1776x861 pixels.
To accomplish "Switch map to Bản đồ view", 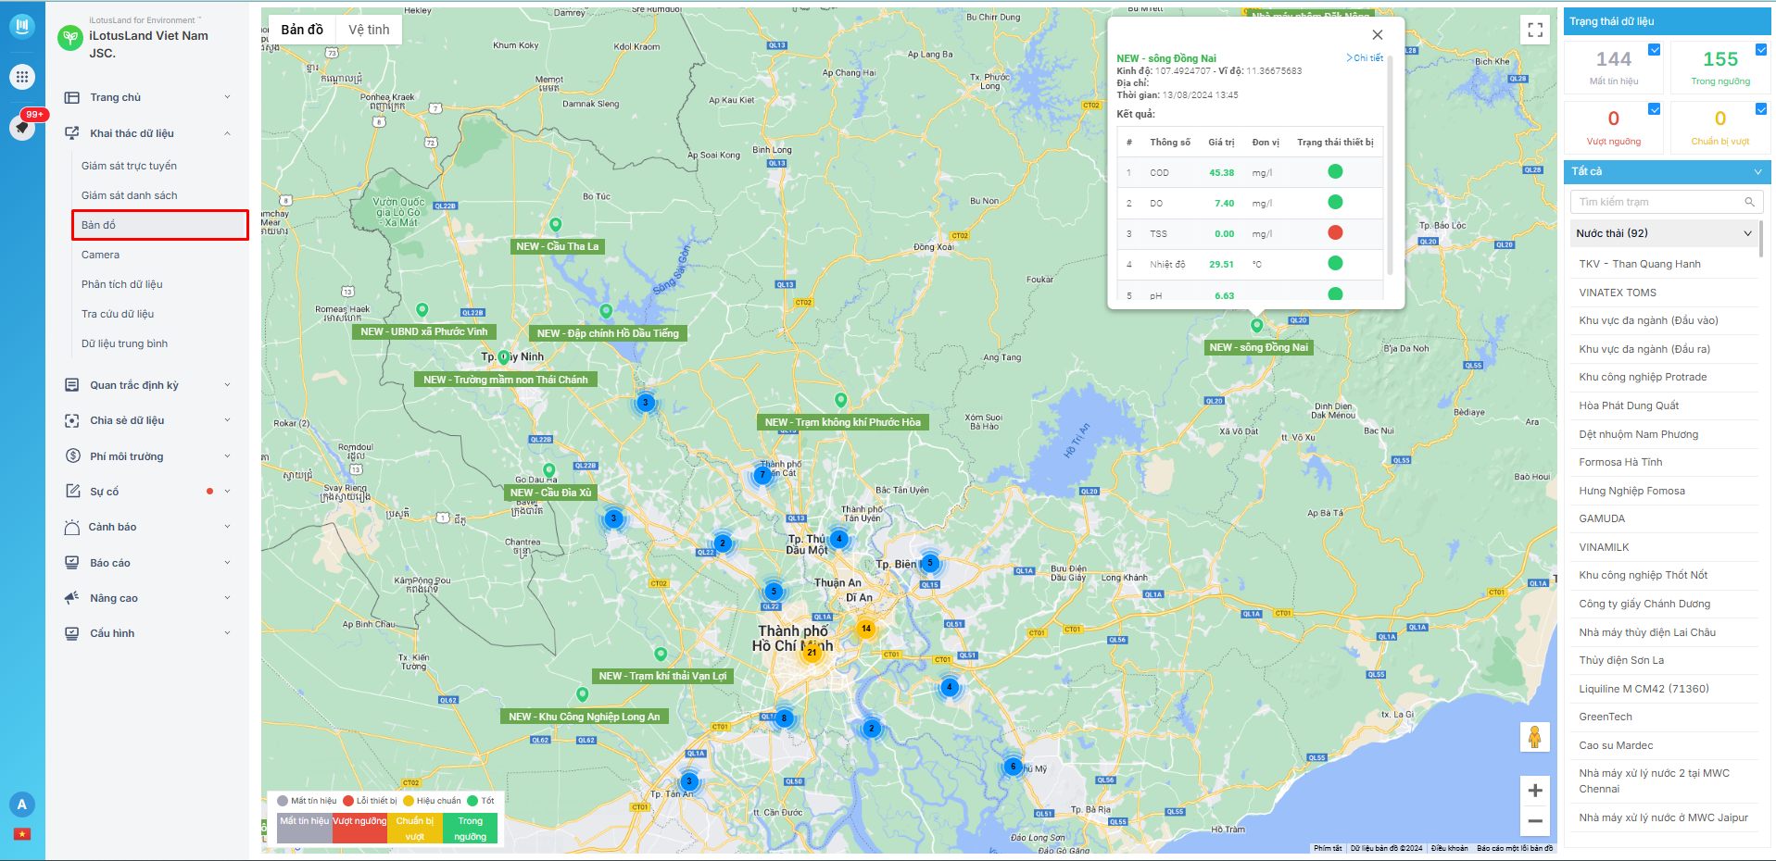I will (302, 30).
